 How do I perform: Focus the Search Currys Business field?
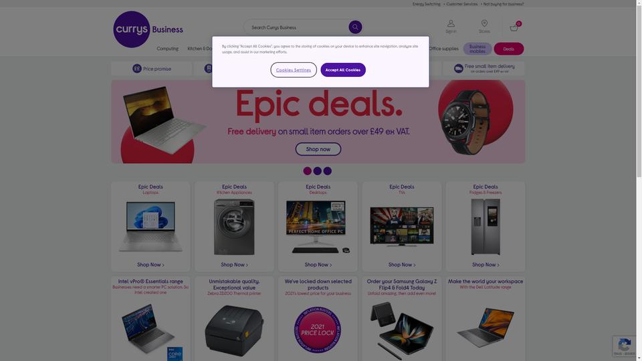tap(299, 27)
